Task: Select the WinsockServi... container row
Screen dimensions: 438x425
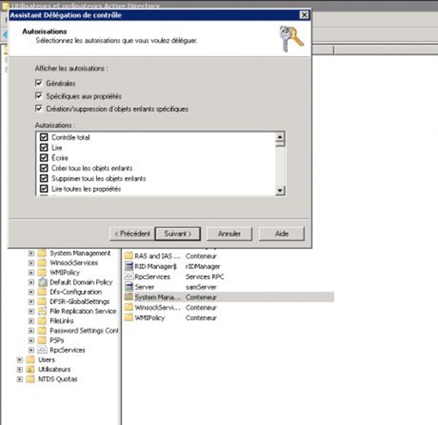Action: tap(229, 308)
